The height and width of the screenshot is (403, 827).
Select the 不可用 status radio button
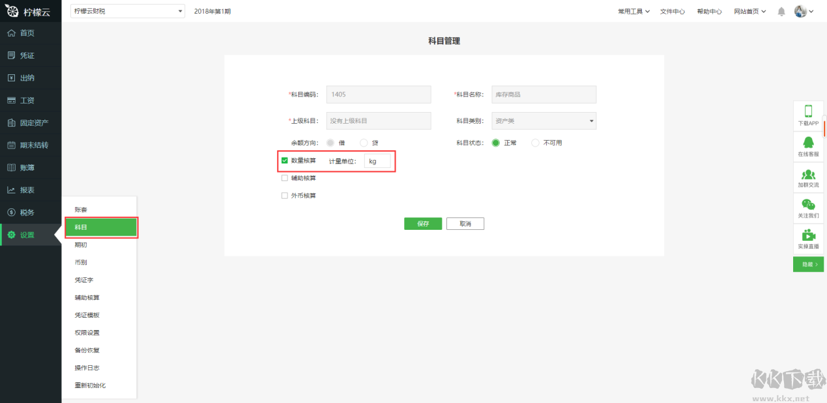[x=534, y=142]
